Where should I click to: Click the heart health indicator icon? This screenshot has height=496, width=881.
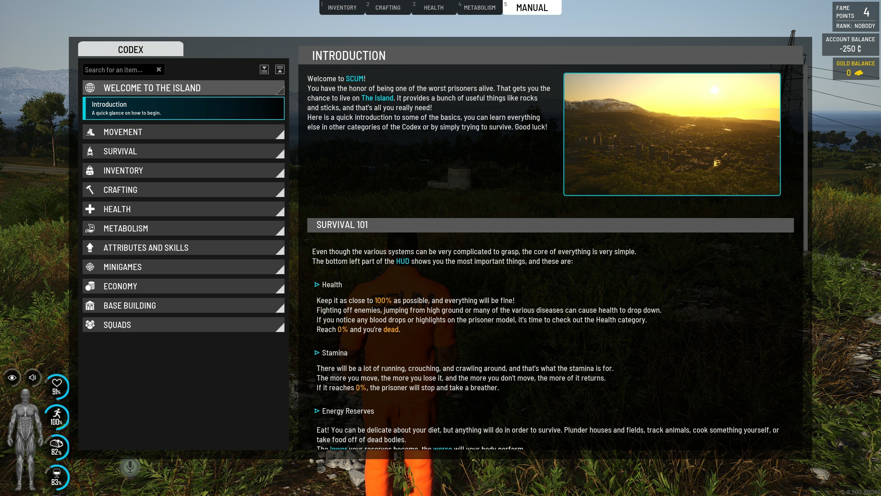(x=57, y=383)
